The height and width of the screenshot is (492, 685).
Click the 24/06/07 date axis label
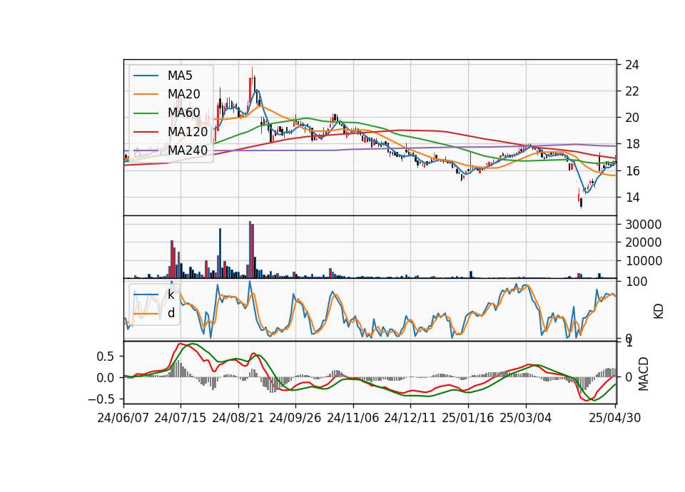click(123, 418)
